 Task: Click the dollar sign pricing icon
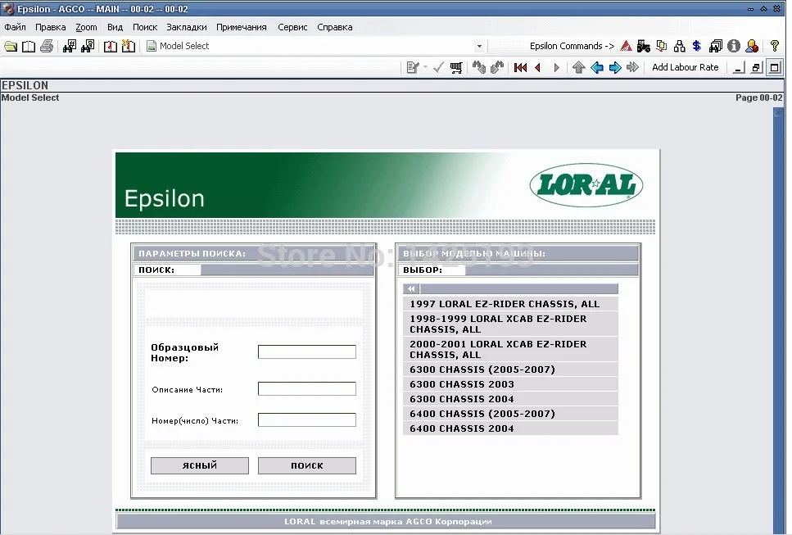tap(697, 47)
